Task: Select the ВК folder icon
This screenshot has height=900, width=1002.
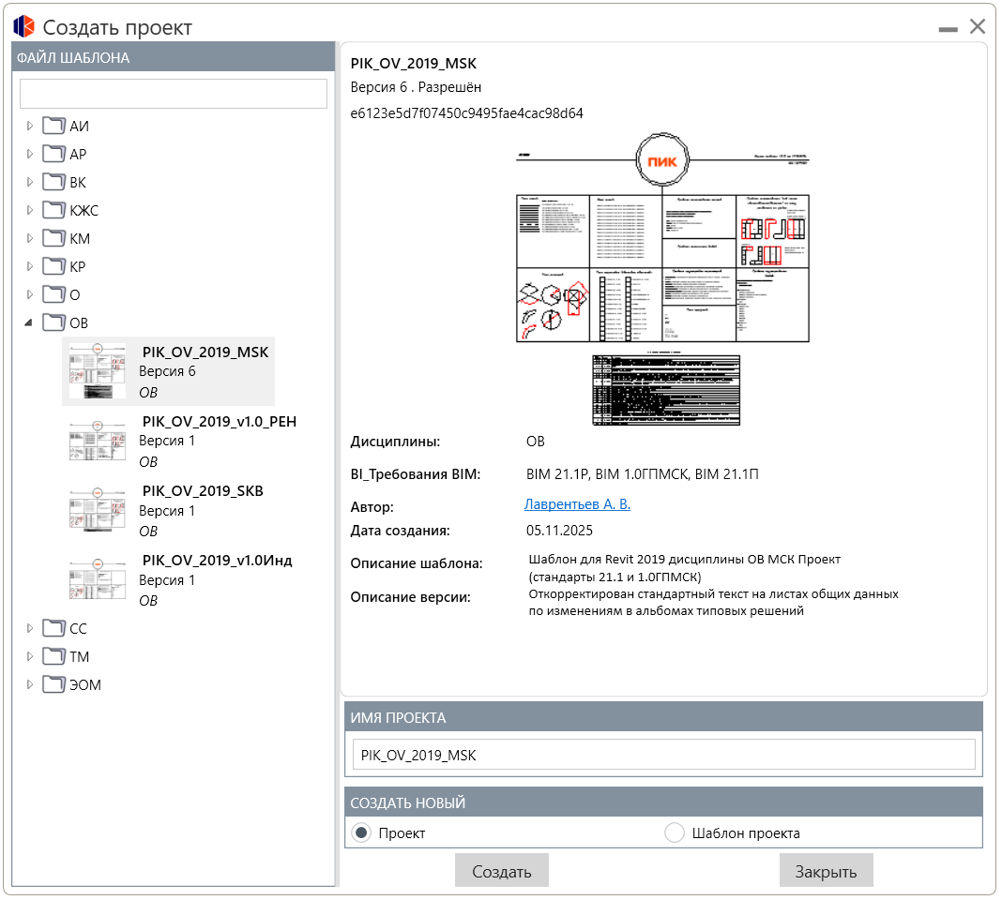Action: [x=53, y=182]
